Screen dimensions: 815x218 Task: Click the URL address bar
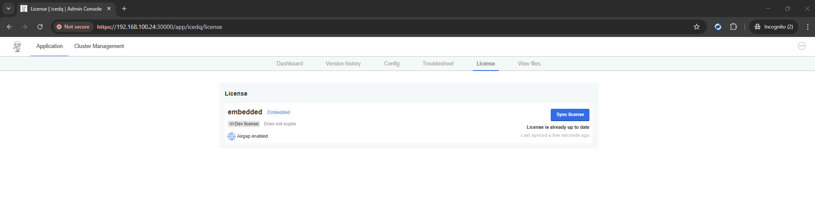click(383, 27)
